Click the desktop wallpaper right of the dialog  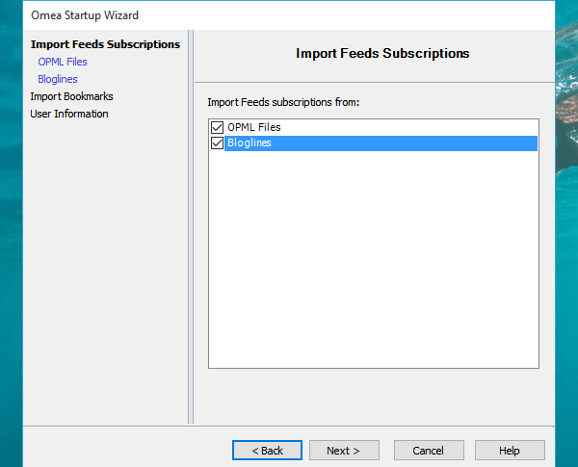[x=566, y=258]
